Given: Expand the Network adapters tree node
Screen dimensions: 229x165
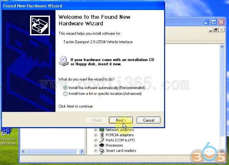Looking at the screenshot, I should tap(96, 130).
